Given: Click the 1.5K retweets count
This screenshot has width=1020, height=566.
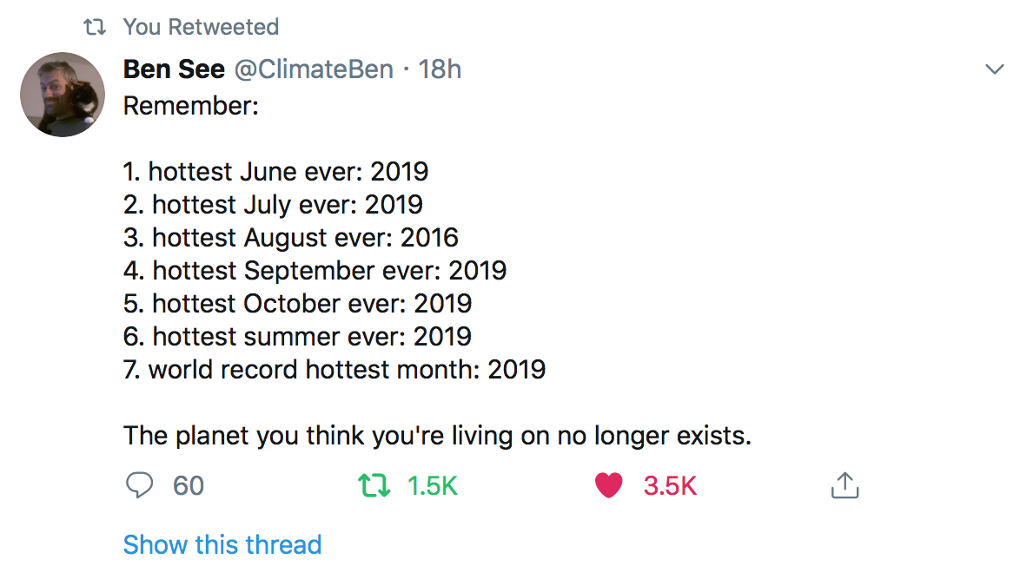Looking at the screenshot, I should pos(432,485).
